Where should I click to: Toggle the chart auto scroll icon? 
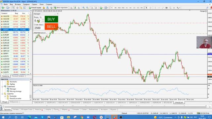tap(92, 8)
